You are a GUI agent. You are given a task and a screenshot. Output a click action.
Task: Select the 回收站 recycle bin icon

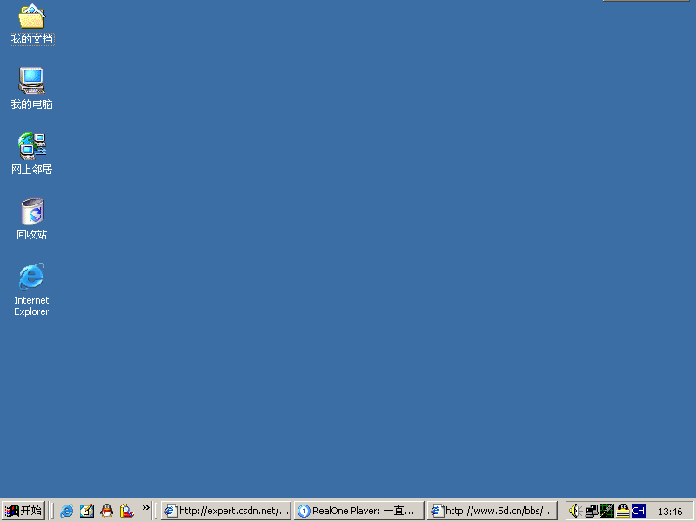click(x=32, y=218)
